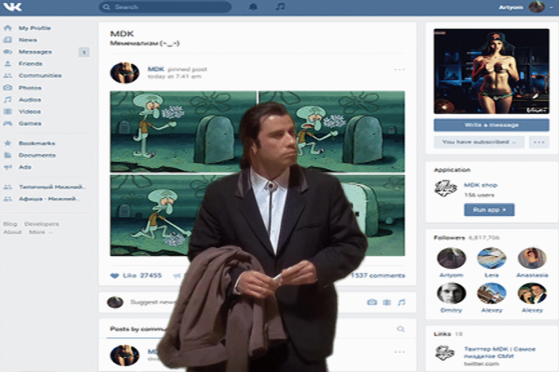Screen dimensions: 559x372
Task: Attach audio note icon in suggest box
Action: 401,302
